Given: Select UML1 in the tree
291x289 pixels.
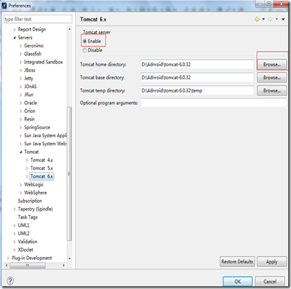Looking at the screenshot, I should pos(24,226).
